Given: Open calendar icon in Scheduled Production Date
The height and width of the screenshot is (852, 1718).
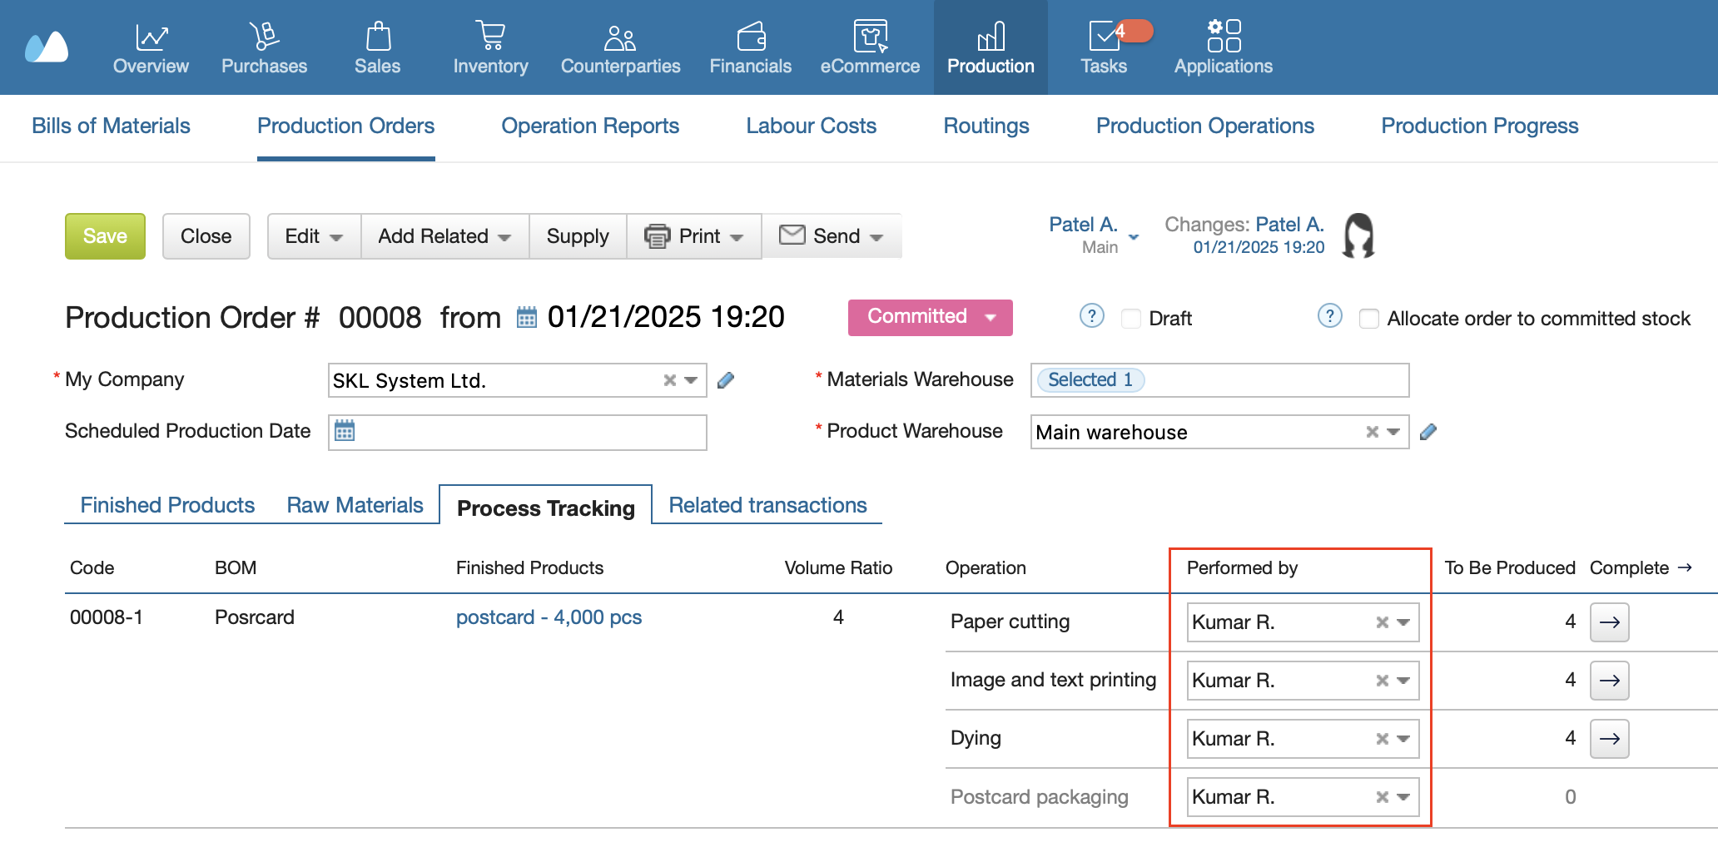Looking at the screenshot, I should [x=345, y=431].
